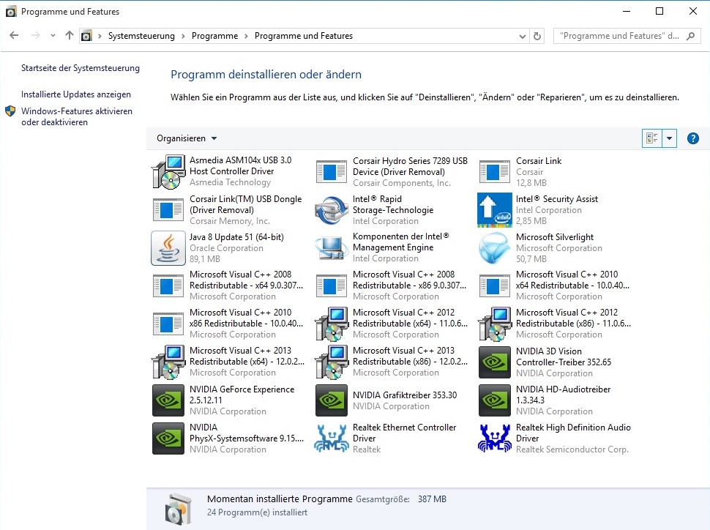Refresh the address bar location
Screen dimensions: 710x530
coord(537,36)
